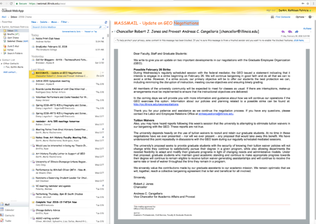Open the go.illinois.edu negotiations link

pos(156,105)
